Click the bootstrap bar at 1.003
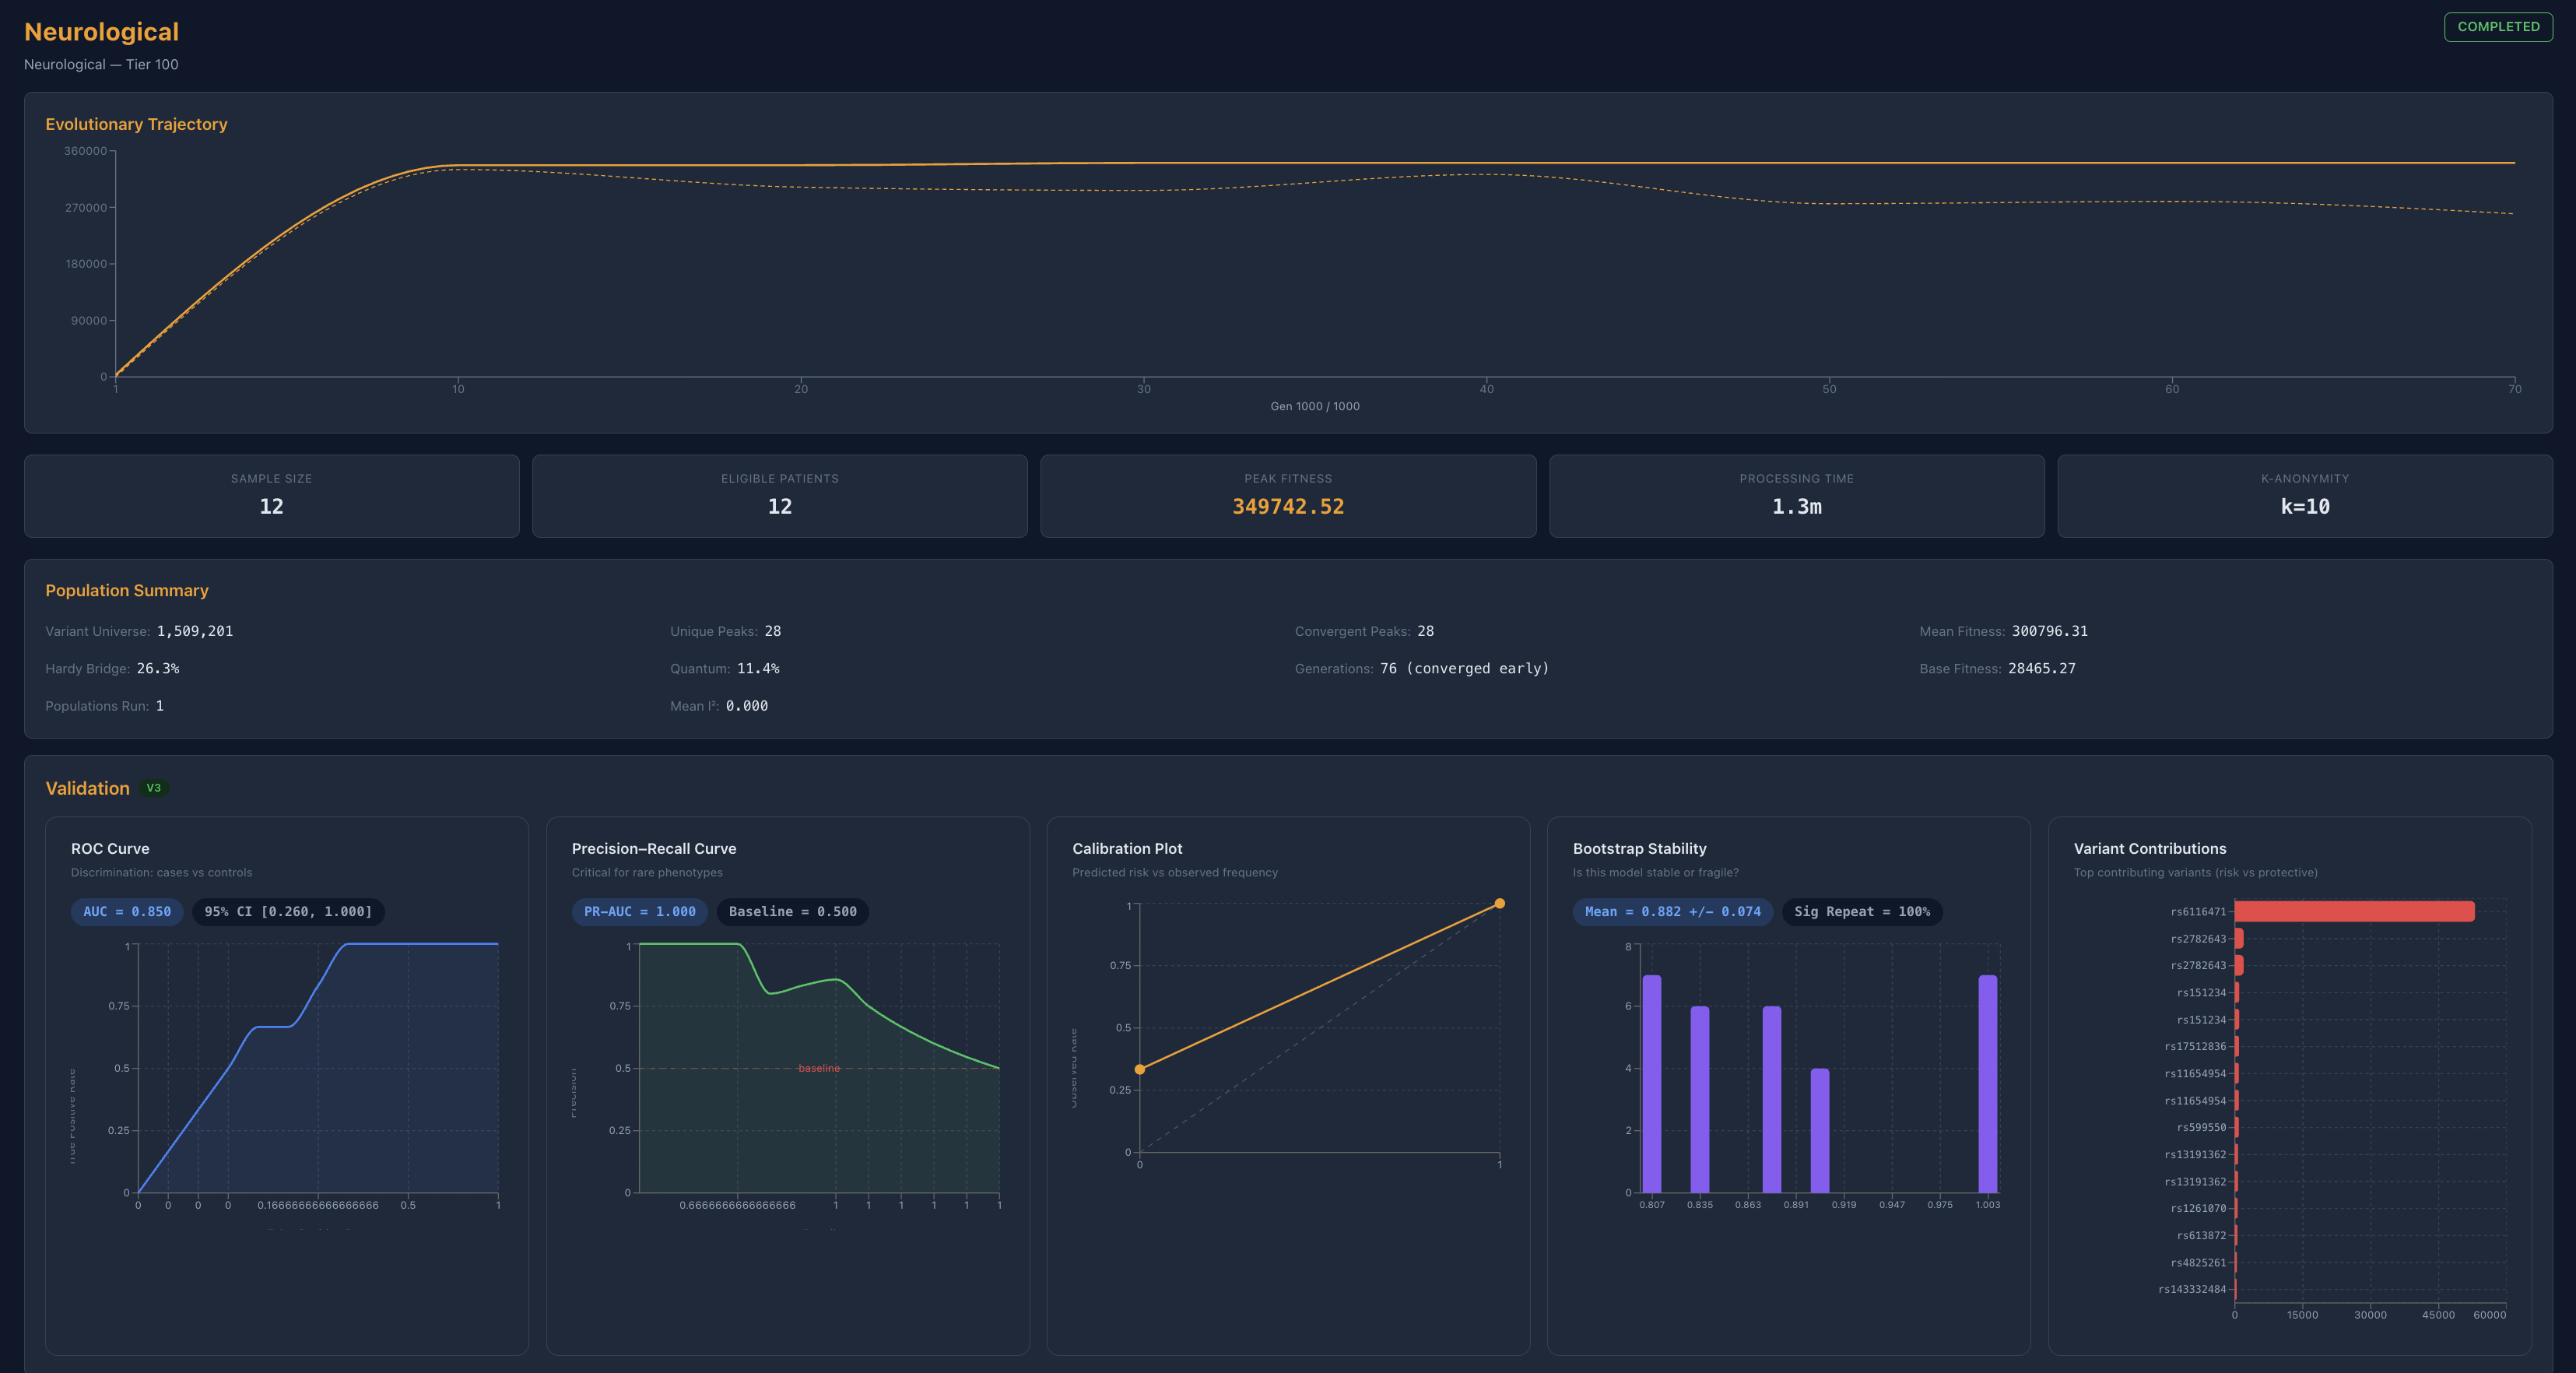2576x1373 pixels. [1987, 1085]
